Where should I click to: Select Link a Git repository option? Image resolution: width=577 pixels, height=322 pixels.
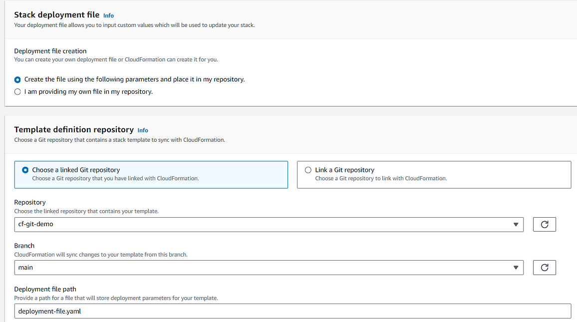(x=434, y=175)
